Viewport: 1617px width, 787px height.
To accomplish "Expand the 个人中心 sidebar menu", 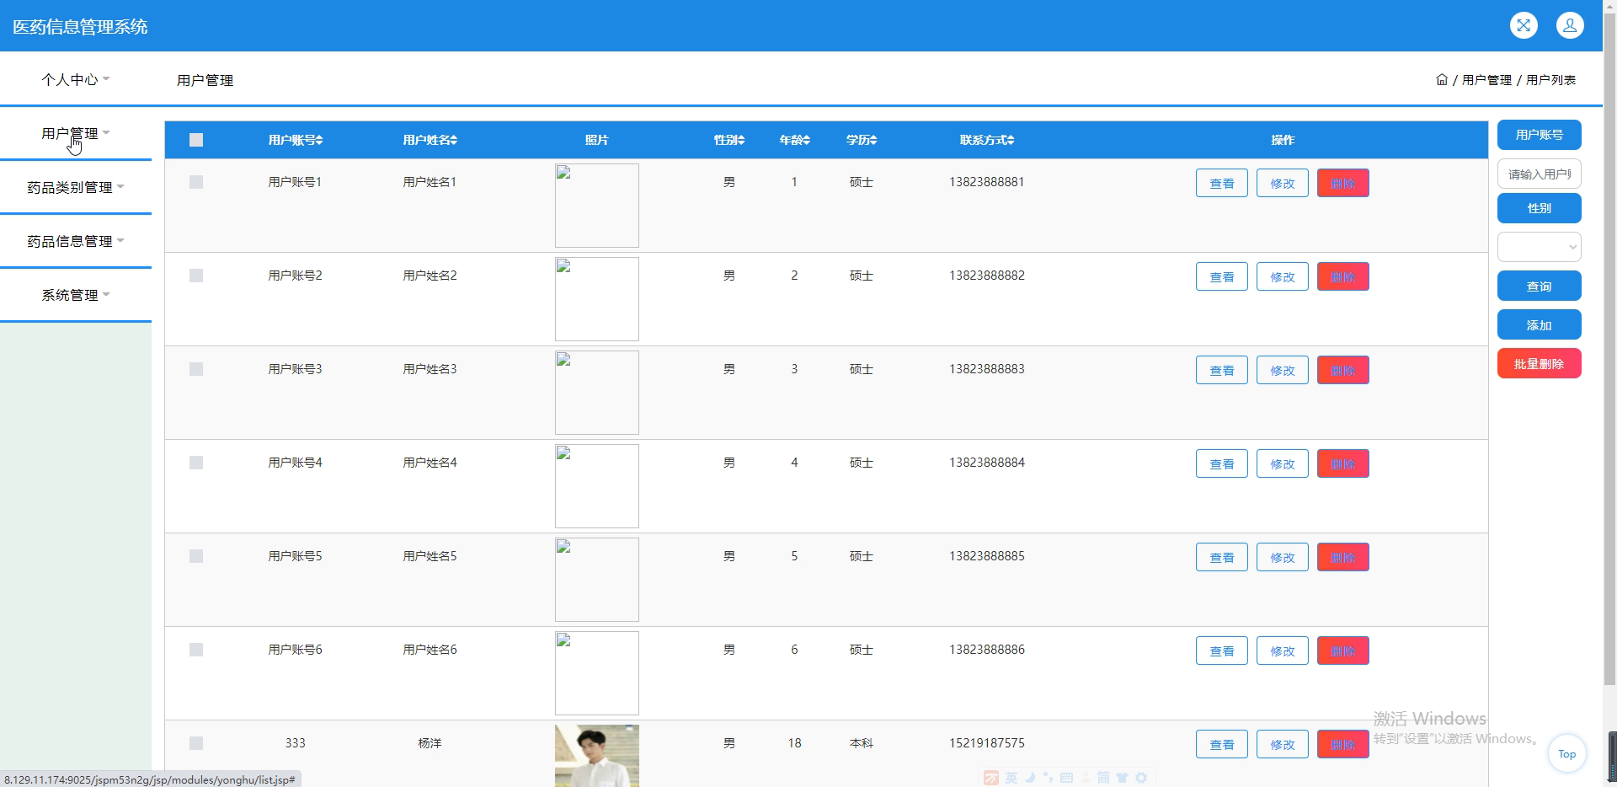I will coord(76,79).
